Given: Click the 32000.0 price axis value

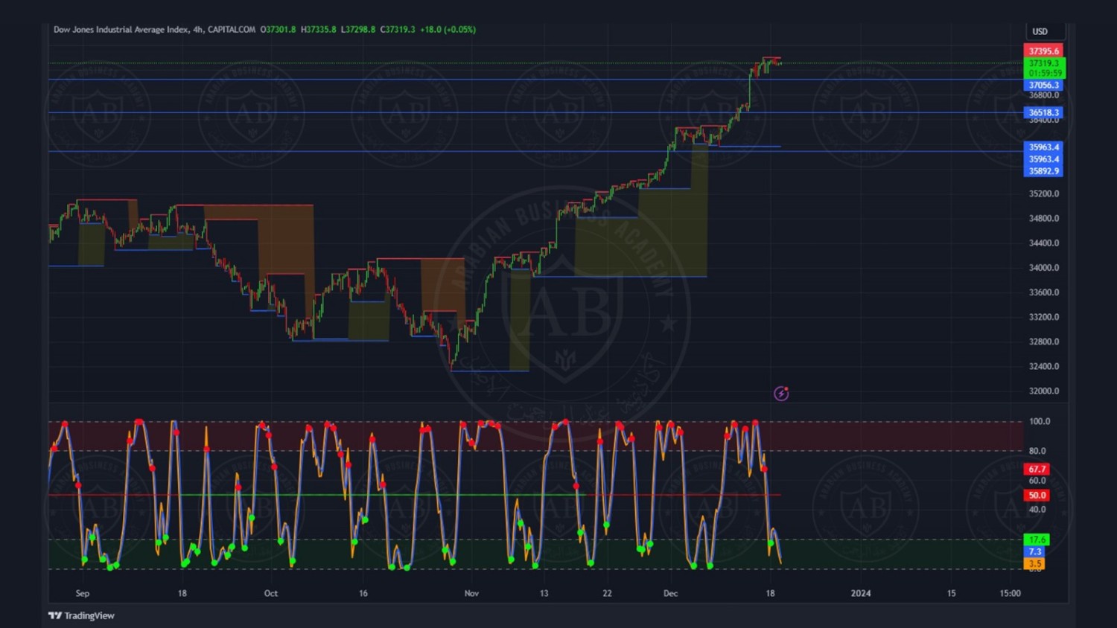Looking at the screenshot, I should pos(1043,391).
